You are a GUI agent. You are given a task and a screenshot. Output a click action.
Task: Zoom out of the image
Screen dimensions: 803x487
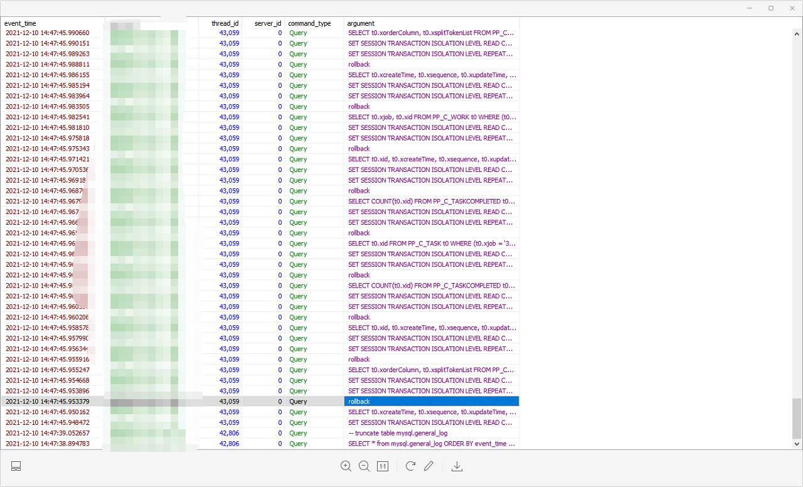[364, 466]
